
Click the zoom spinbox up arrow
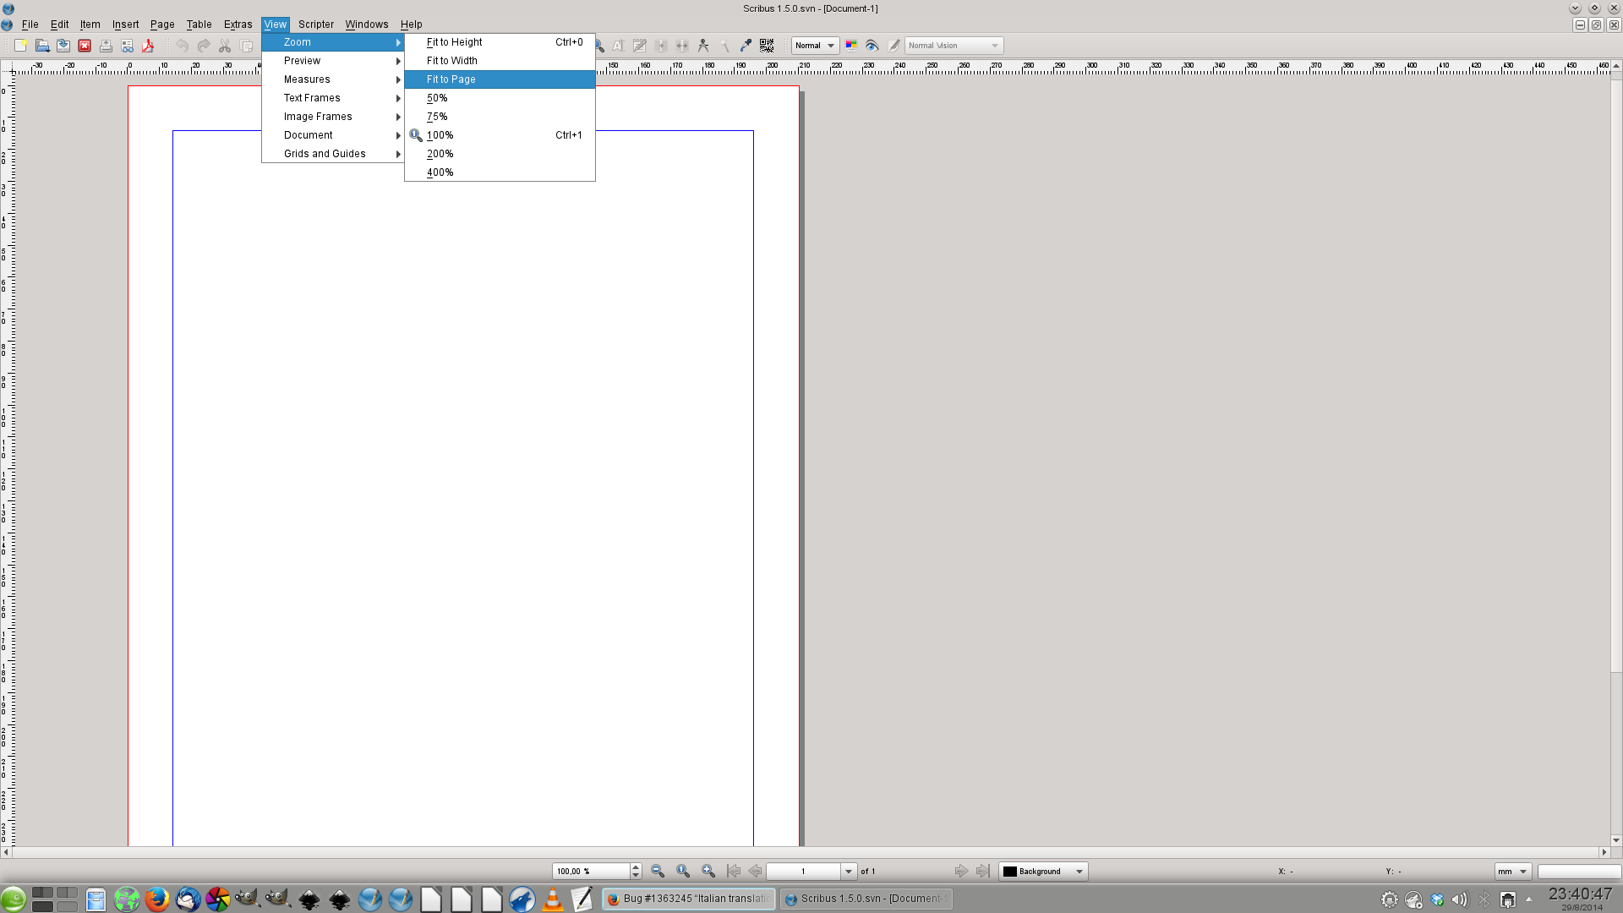(636, 867)
